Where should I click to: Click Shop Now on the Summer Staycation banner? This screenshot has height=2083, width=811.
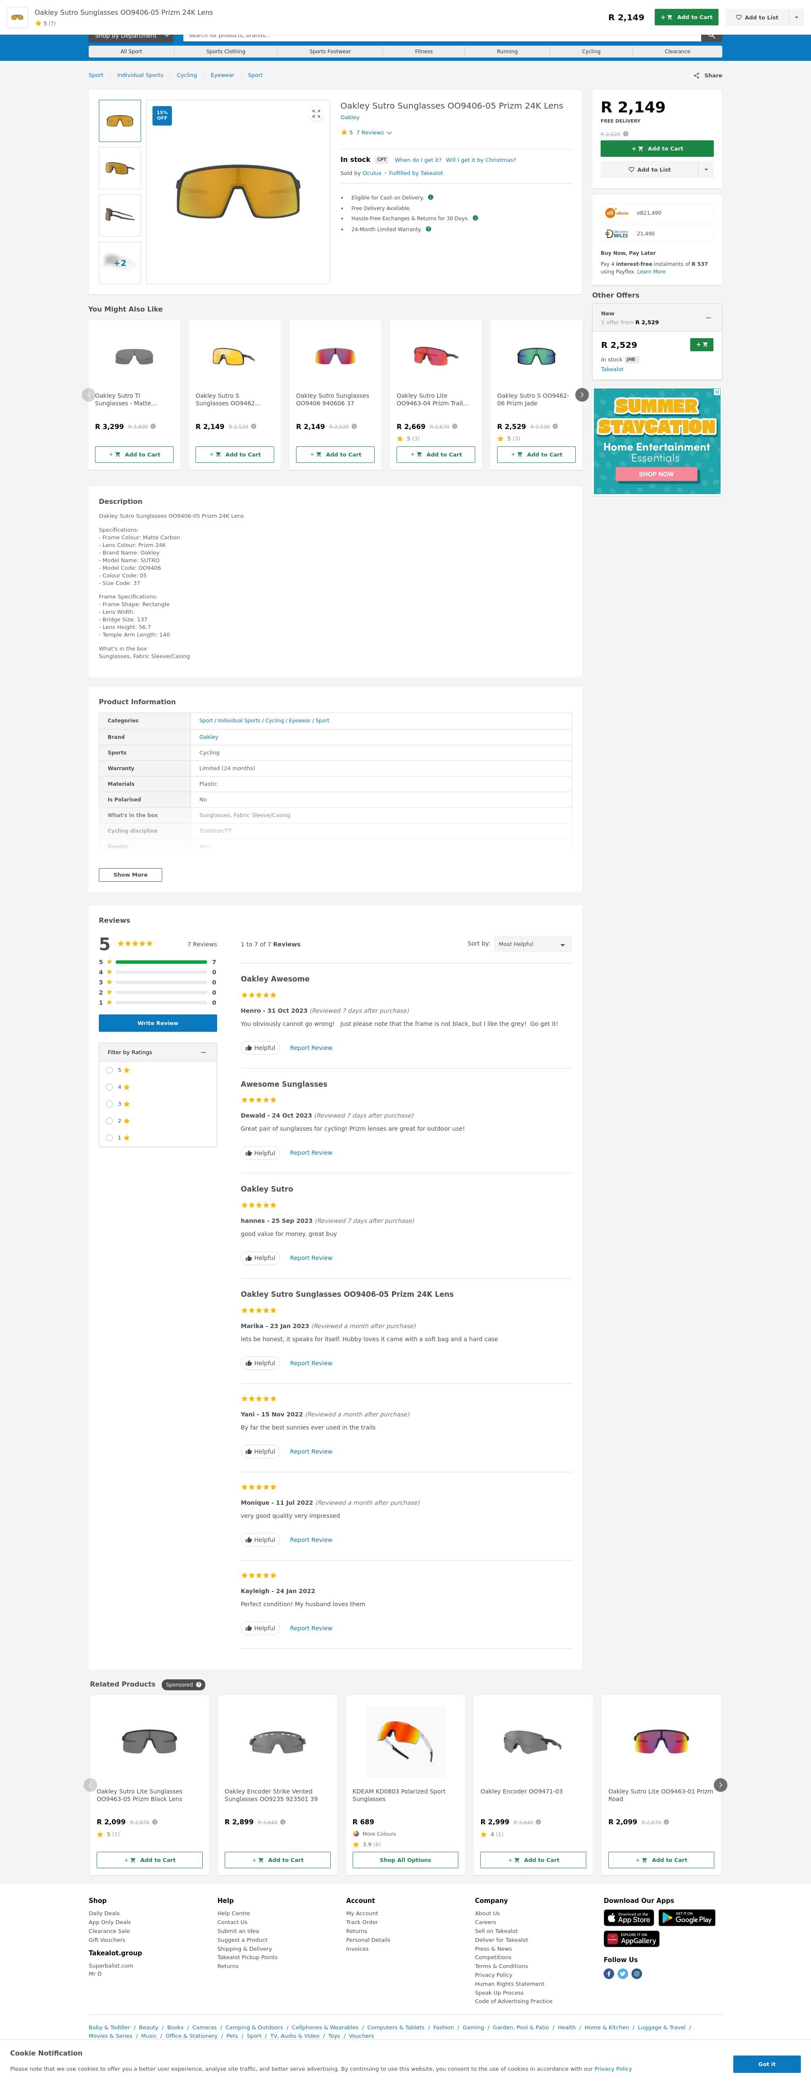[656, 475]
